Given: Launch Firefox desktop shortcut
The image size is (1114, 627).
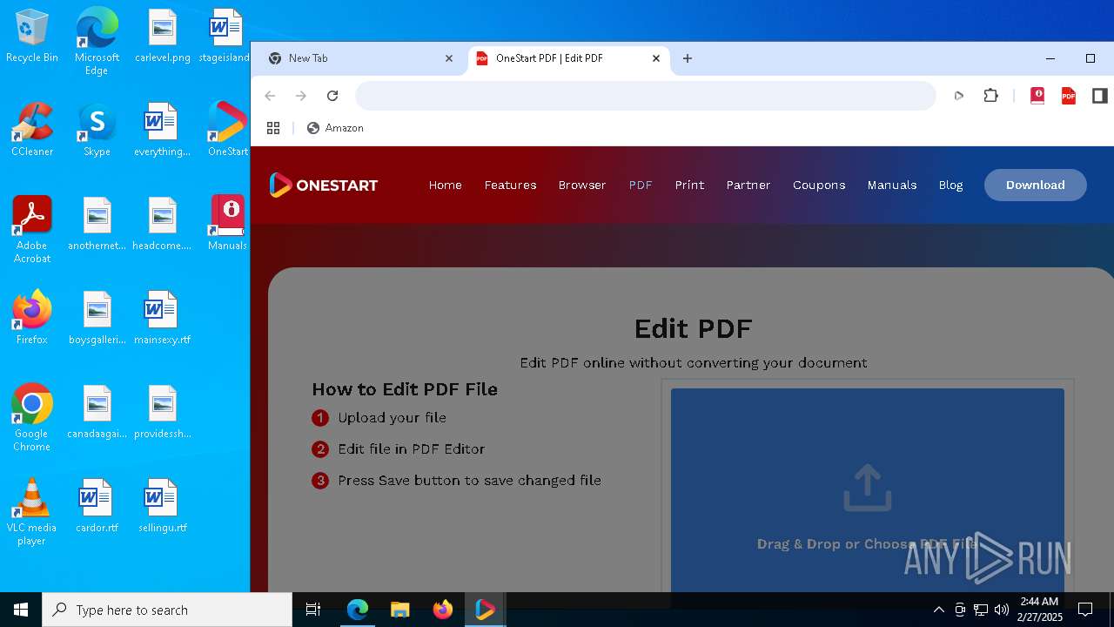Looking at the screenshot, I should tap(32, 319).
